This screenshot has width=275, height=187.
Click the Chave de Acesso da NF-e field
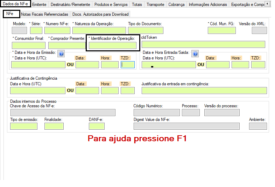63,113
